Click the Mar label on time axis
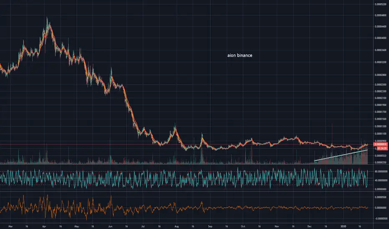Image resolution: width=389 pixels, height=229 pixels. [10, 226]
